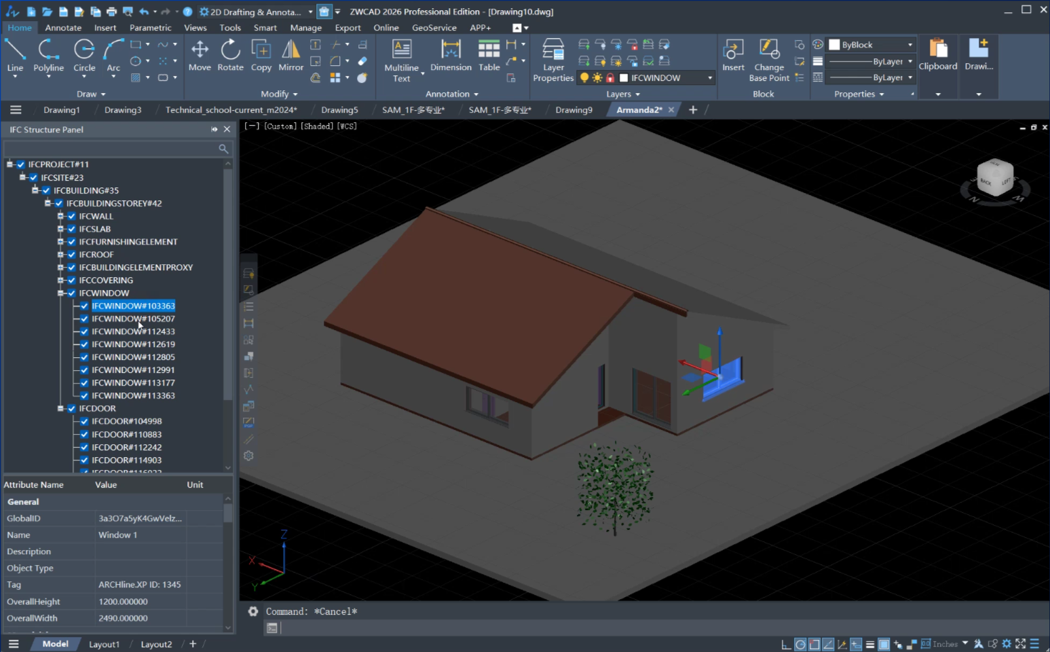Viewport: 1050px width, 652px height.
Task: Switch to Drawing5 document tab
Action: (339, 110)
